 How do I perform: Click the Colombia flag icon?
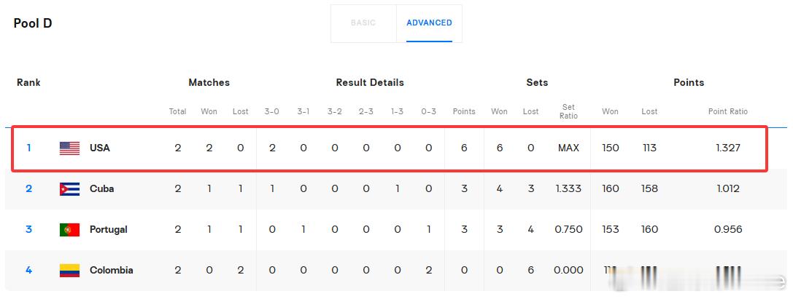click(x=69, y=271)
